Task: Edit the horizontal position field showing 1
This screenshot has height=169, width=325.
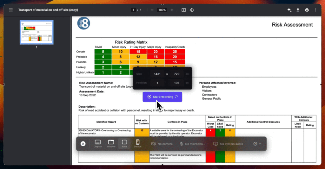Action: [157, 83]
